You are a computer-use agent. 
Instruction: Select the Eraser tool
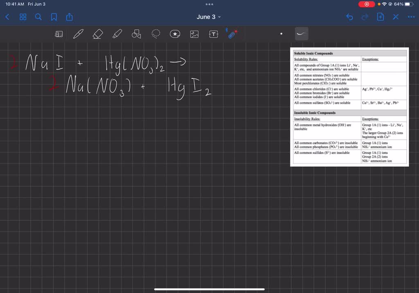pyautogui.click(x=97, y=34)
